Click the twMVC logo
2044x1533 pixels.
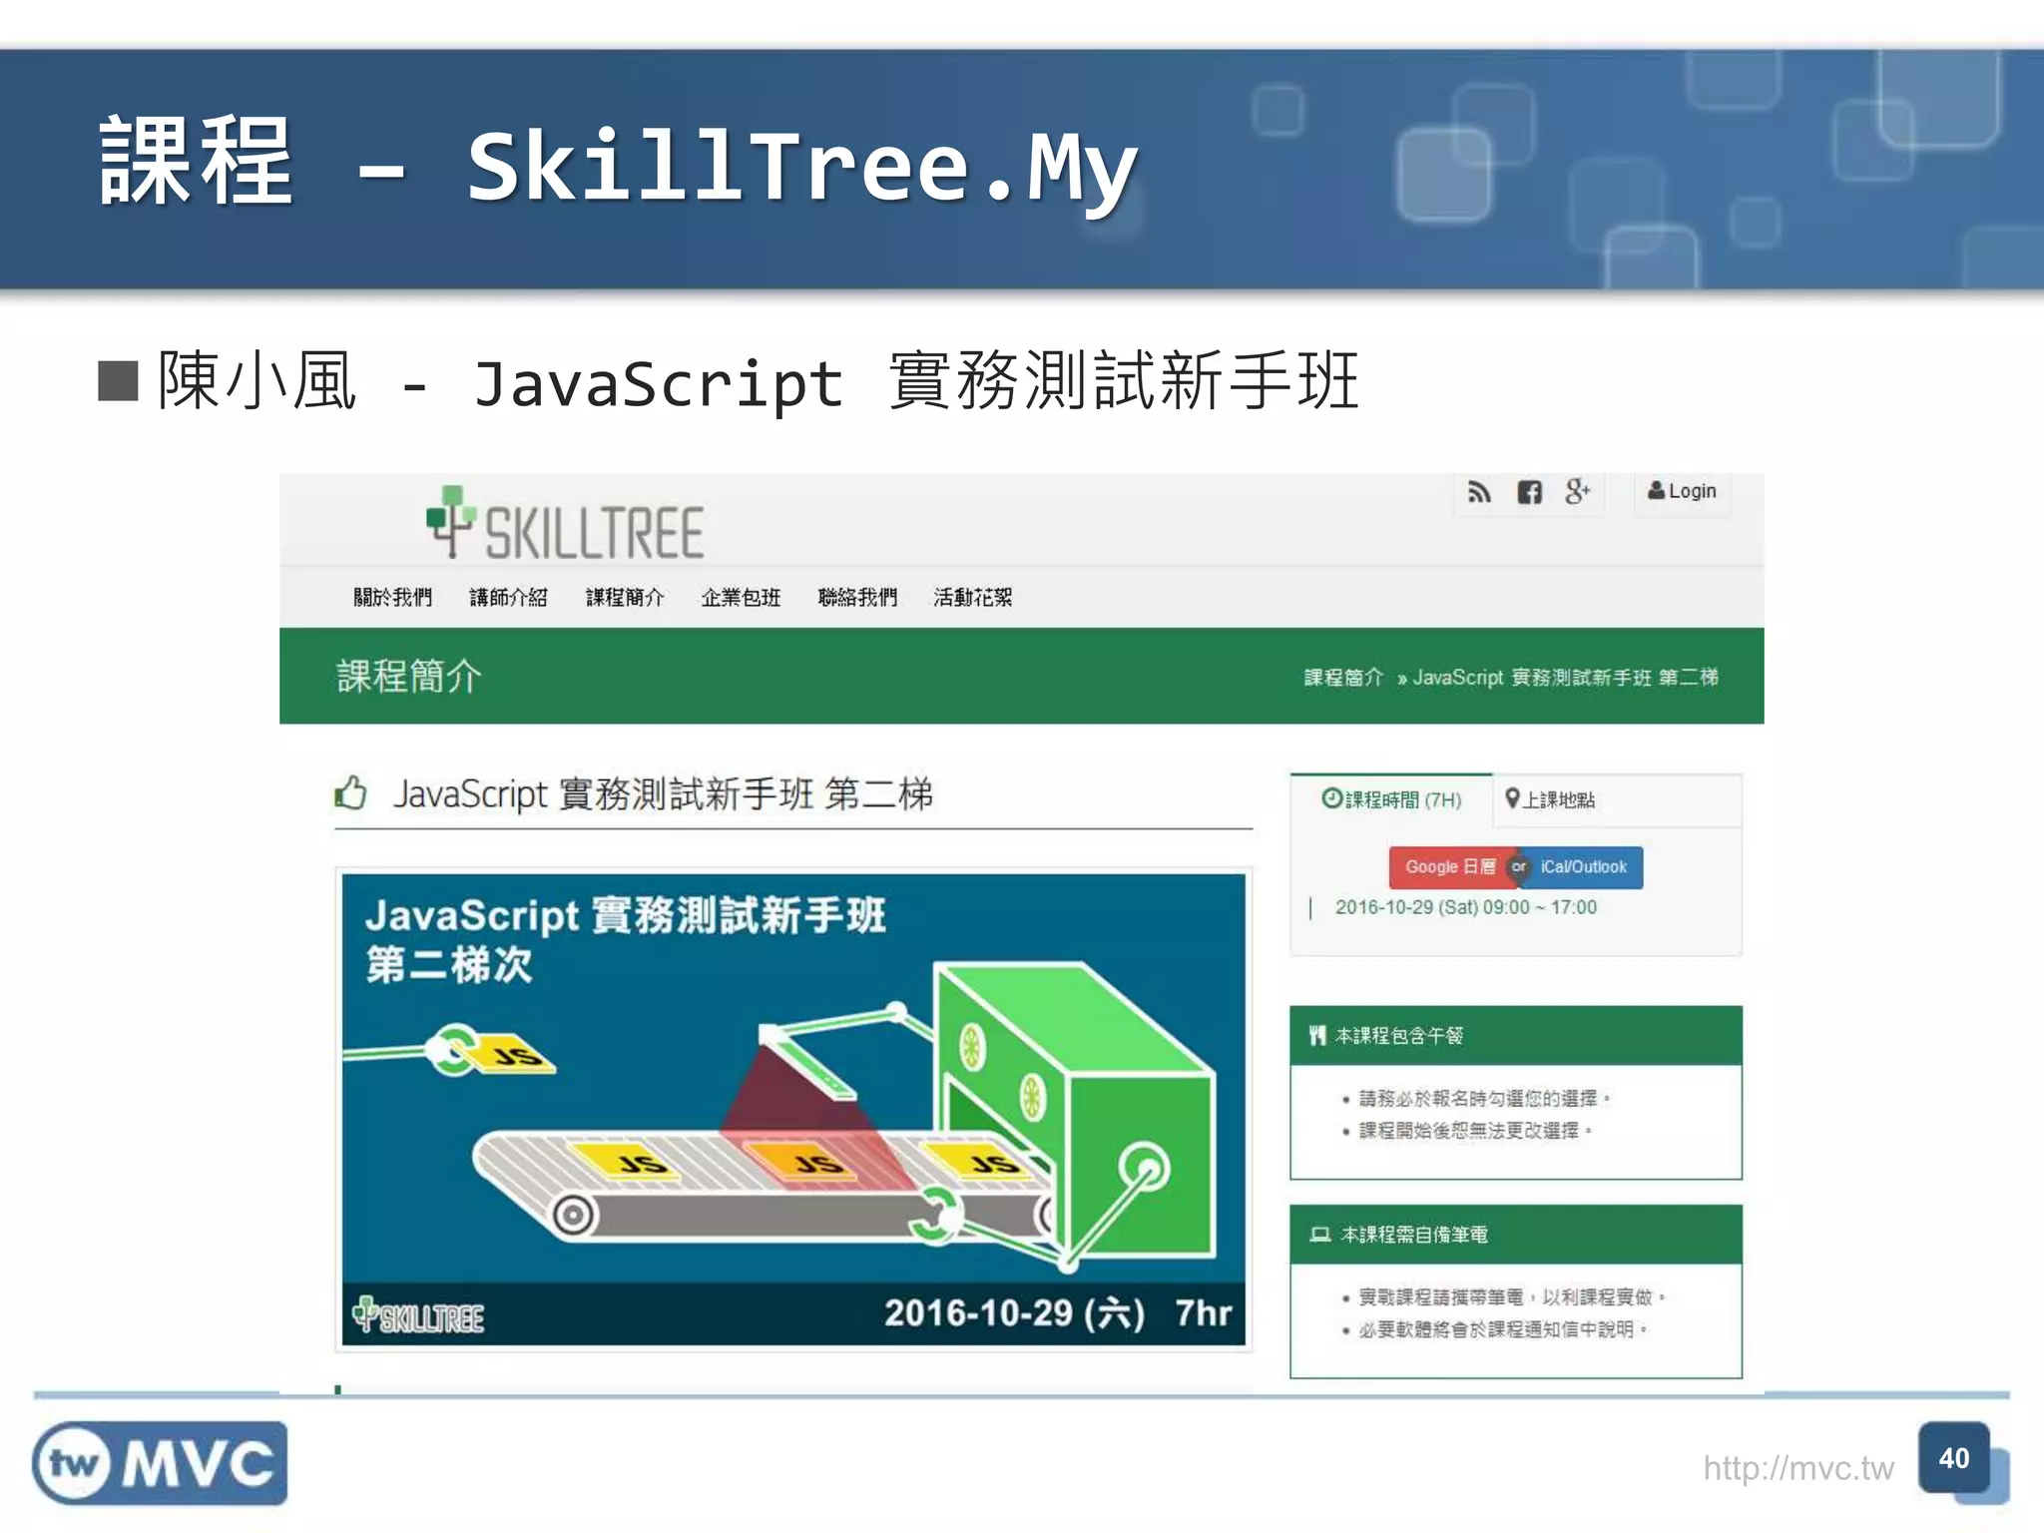(160, 1463)
